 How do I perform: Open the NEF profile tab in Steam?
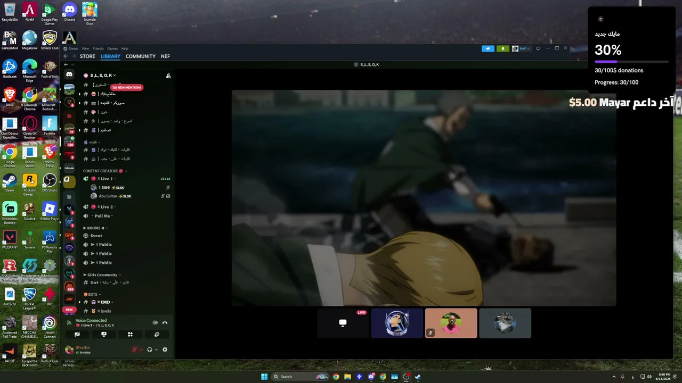166,56
